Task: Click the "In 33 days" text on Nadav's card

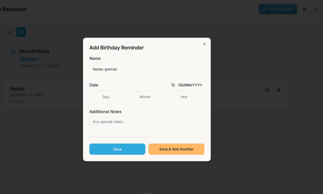Action: pyautogui.click(x=18, y=102)
